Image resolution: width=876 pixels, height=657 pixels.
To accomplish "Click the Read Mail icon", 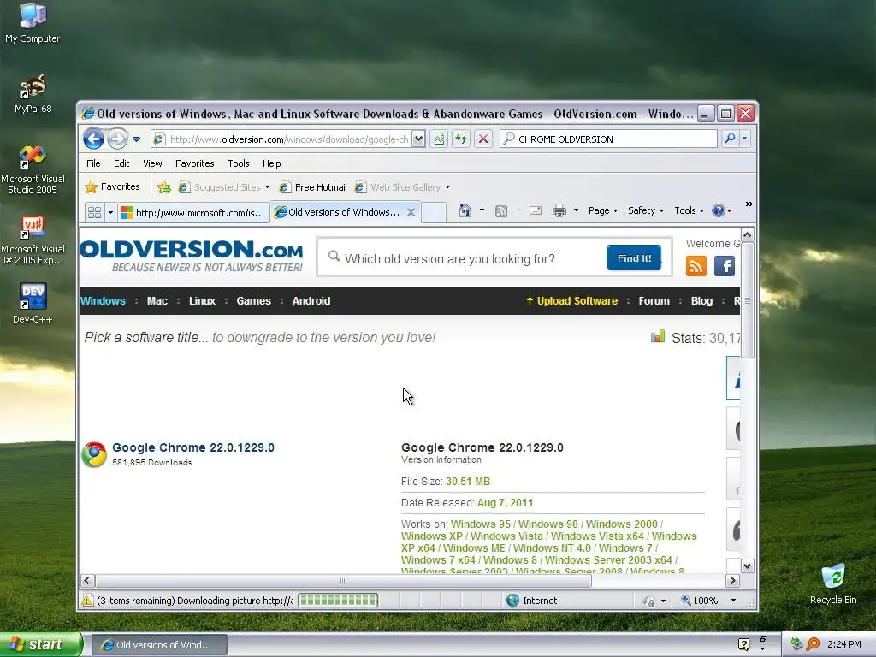I will click(536, 210).
